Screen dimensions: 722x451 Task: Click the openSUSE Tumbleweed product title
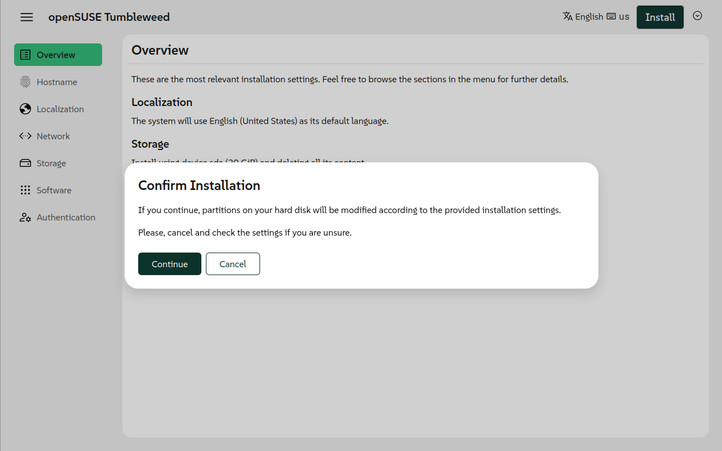(109, 17)
